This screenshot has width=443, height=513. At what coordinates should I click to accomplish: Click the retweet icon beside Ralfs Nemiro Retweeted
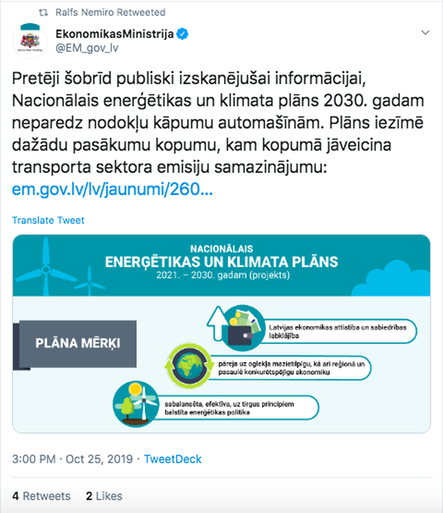[x=43, y=12]
